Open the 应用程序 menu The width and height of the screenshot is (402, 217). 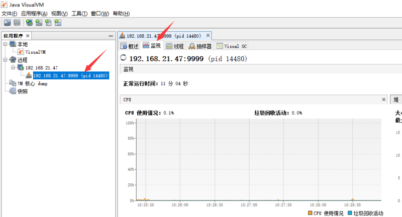[x=34, y=14]
